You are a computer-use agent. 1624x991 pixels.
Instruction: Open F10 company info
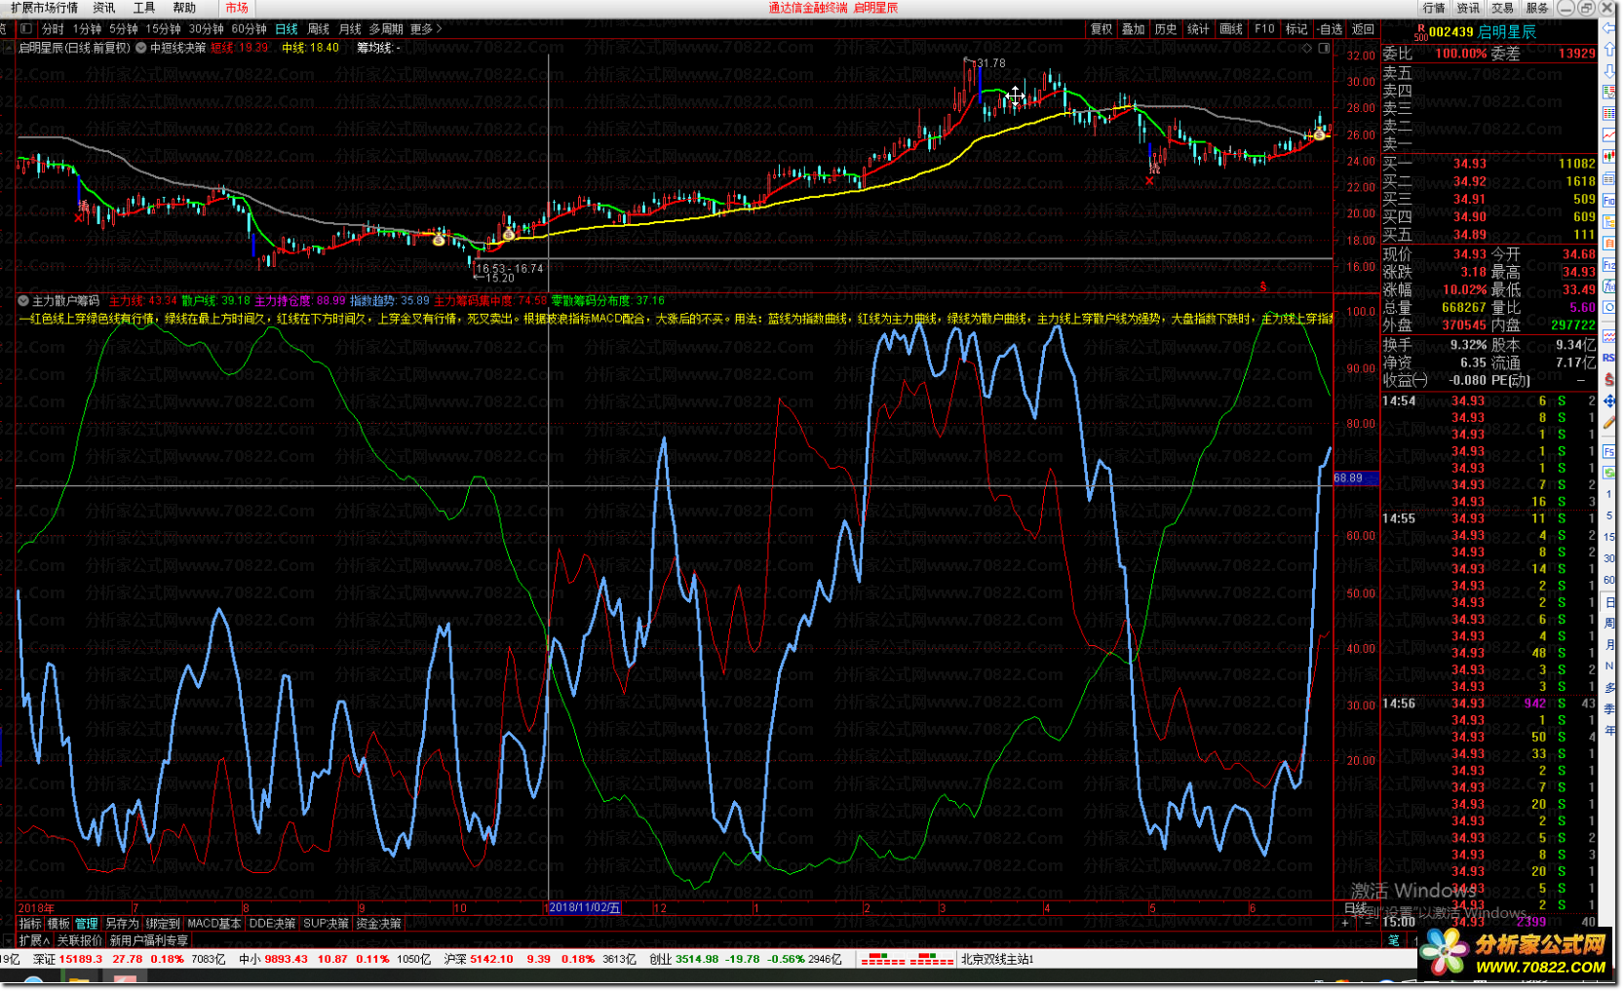point(1264,29)
